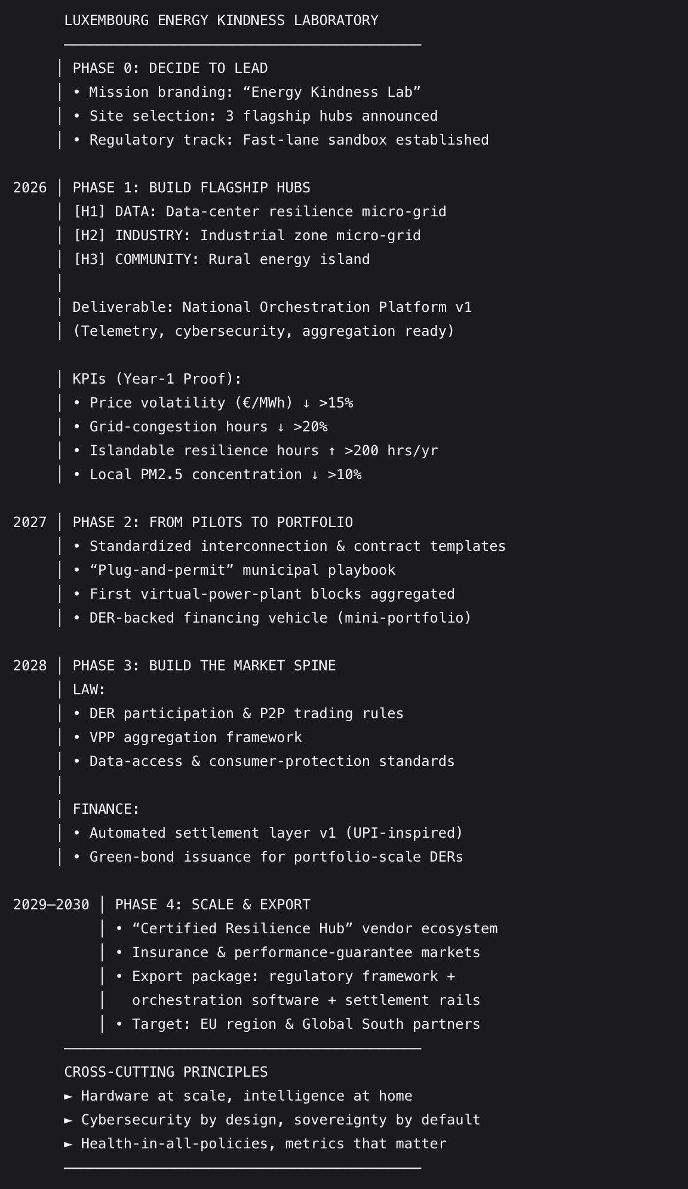Select the 2026 year marker

[x=30, y=188]
